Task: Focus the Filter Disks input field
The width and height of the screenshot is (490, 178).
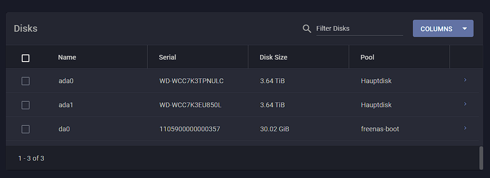Action: pyautogui.click(x=359, y=29)
